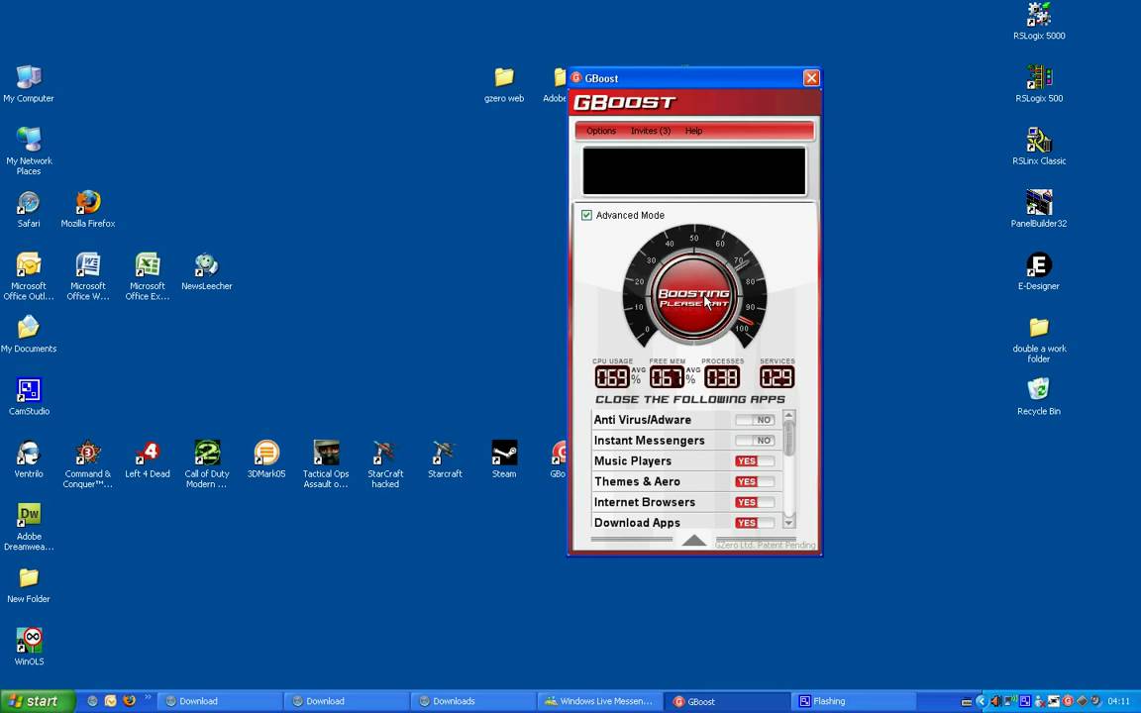Launch CamStudio desktop shortcut
This screenshot has width=1141, height=713.
(x=29, y=396)
